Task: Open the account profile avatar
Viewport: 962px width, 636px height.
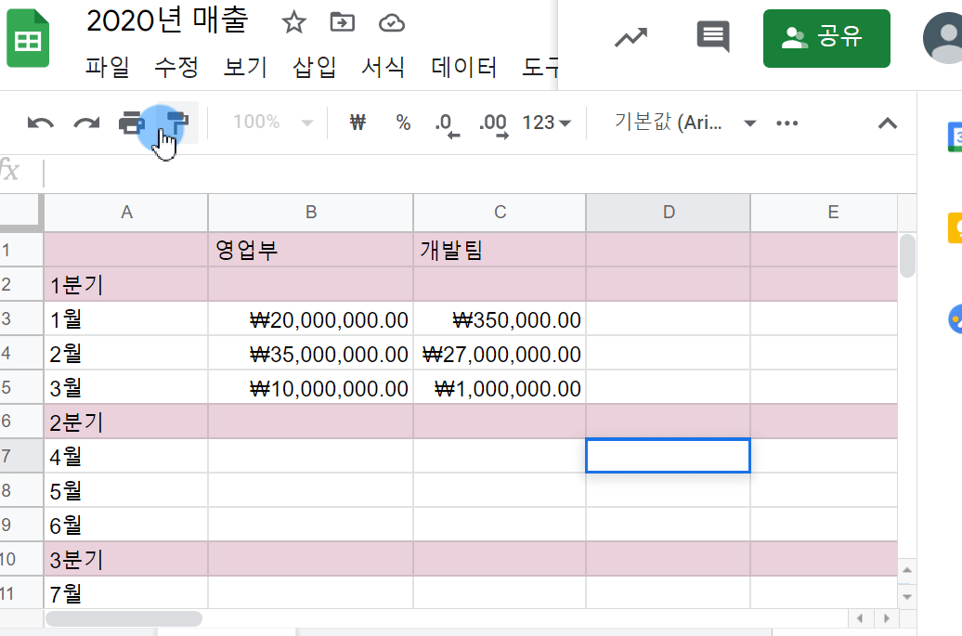Action: click(945, 38)
